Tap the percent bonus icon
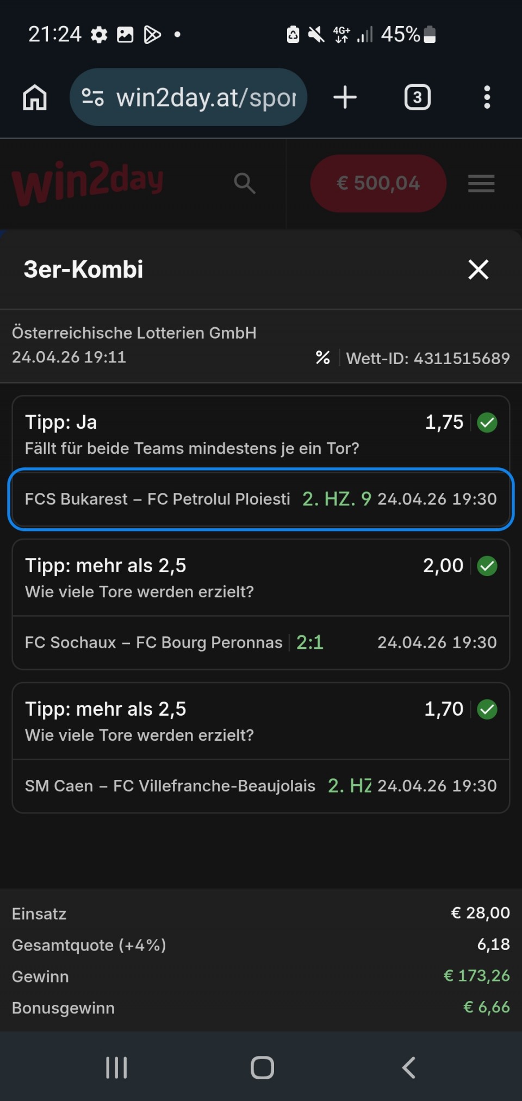Screen dimensions: 522x1101 point(322,358)
